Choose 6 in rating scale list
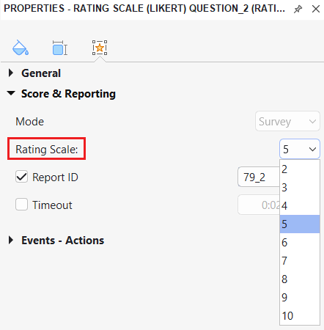Viewport: 324px width, 330px height. coord(300,243)
